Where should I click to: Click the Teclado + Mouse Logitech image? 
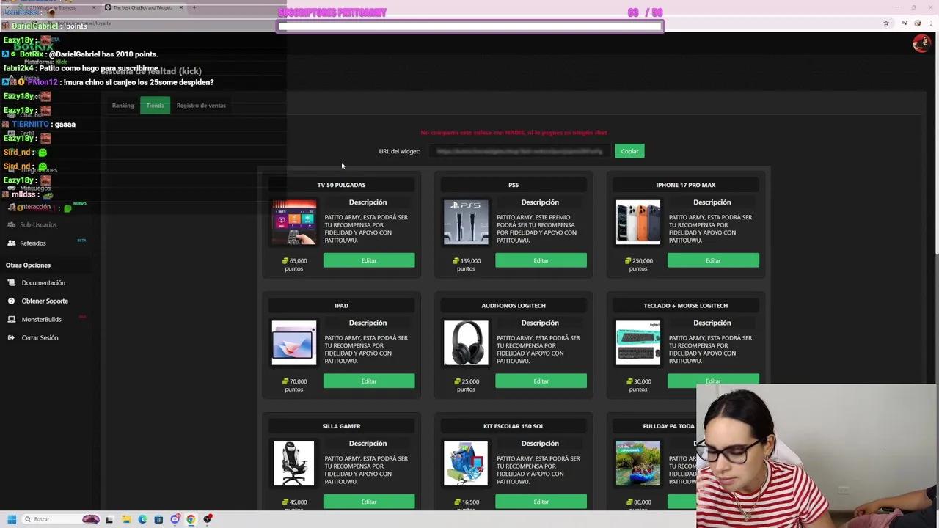(x=638, y=342)
